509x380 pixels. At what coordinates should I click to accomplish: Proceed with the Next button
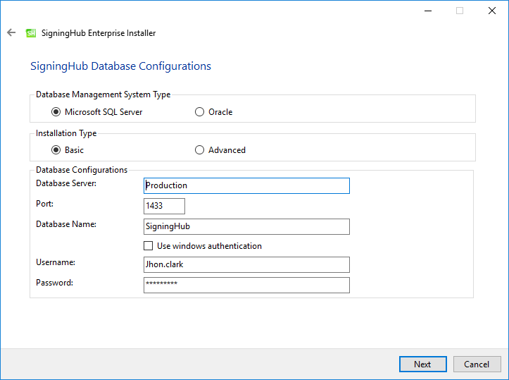pyautogui.click(x=423, y=364)
